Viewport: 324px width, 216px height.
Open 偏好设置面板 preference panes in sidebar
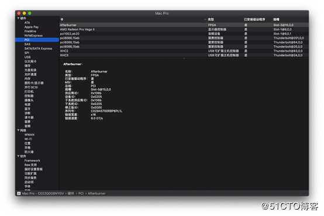click(33, 169)
